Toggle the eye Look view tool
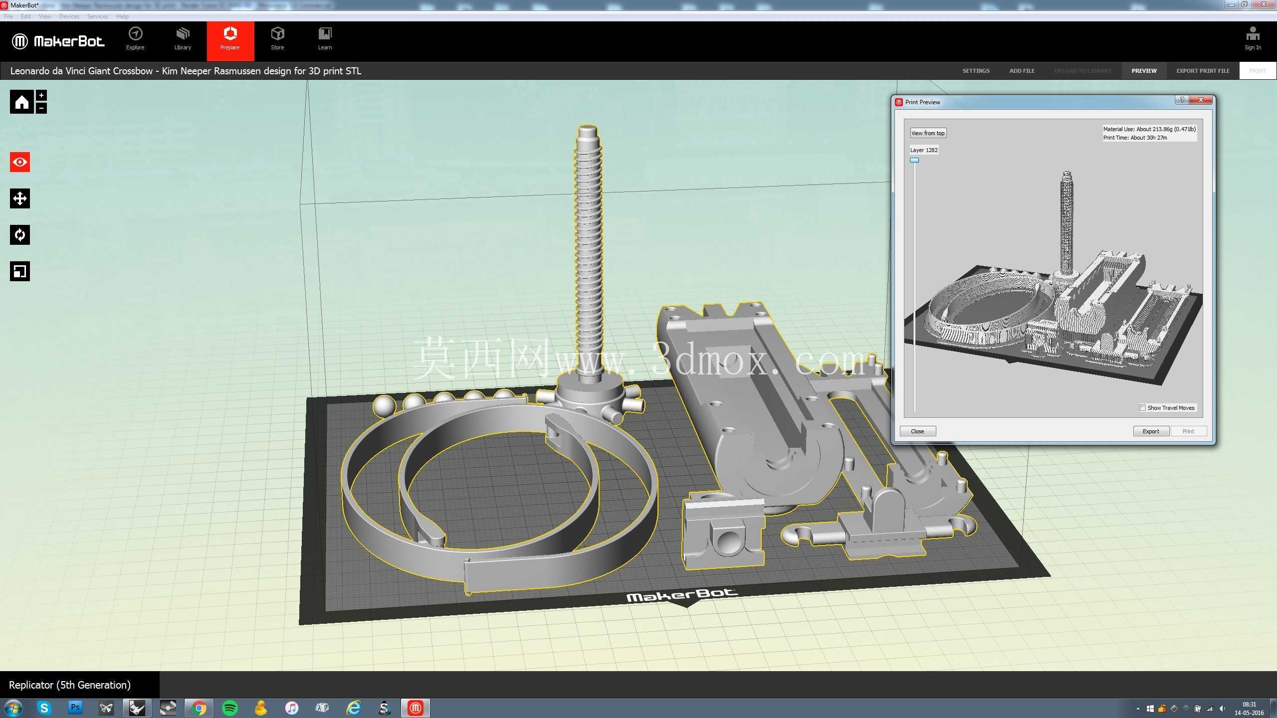The image size is (1277, 718). click(x=20, y=162)
